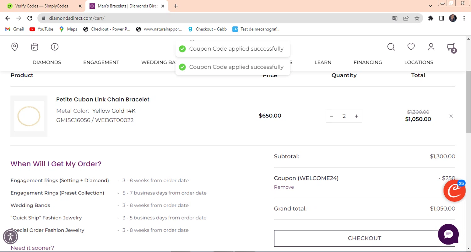Share this page from address bar
The image size is (471, 252).
click(406, 18)
